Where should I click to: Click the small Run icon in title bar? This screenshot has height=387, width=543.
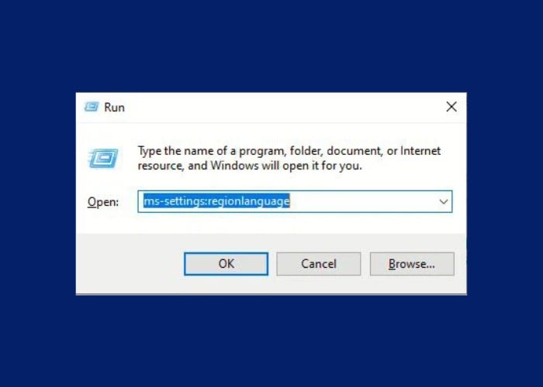click(x=92, y=107)
